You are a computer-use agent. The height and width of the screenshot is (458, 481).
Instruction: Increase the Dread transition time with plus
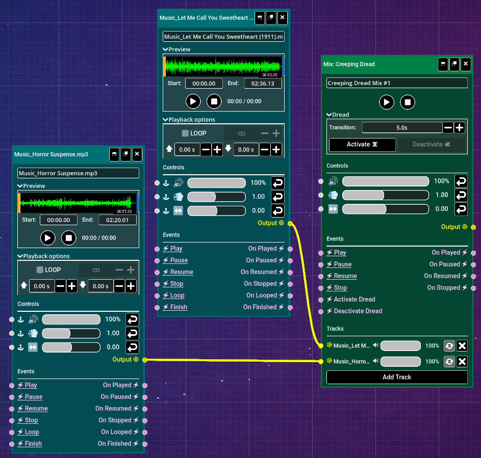(x=460, y=128)
